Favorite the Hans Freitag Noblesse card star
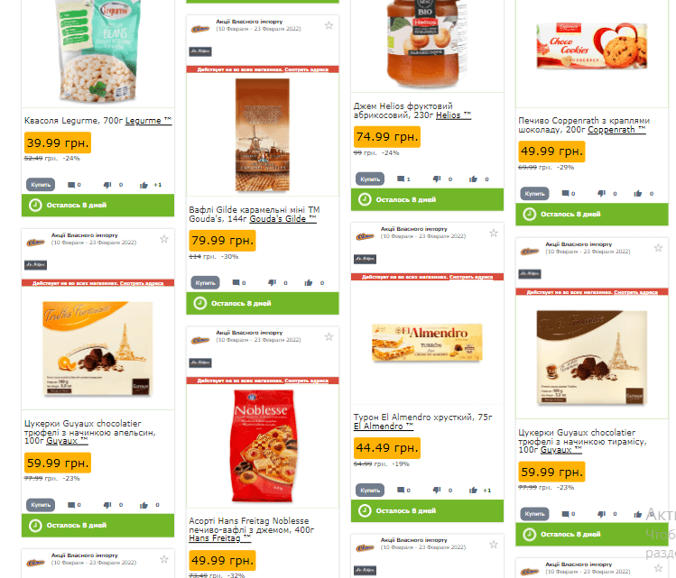This screenshot has height=578, width=676. point(329,337)
